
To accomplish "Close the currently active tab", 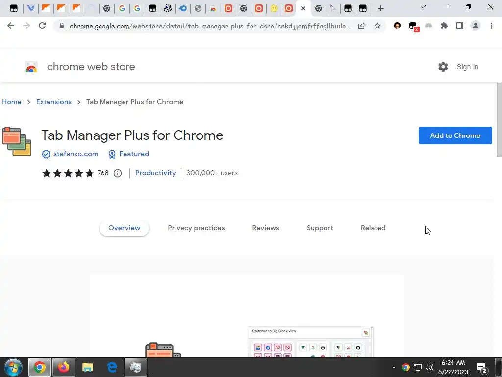I will [x=303, y=8].
